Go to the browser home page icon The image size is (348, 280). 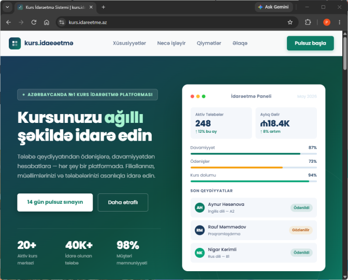click(47, 22)
